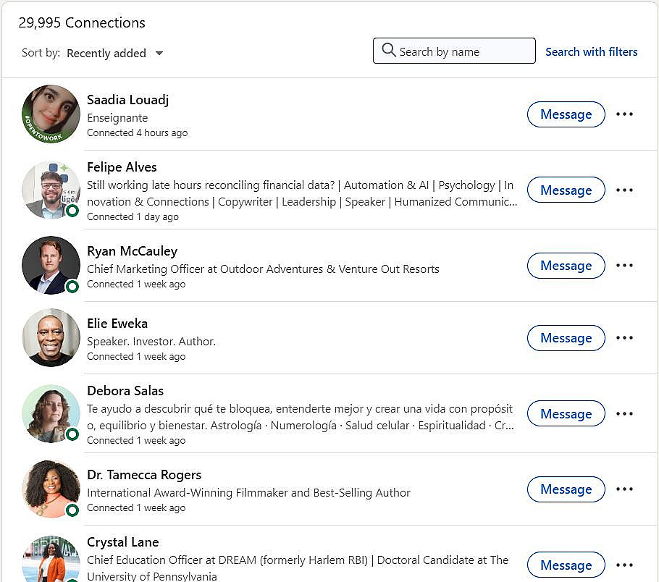
Task: Focus the Search by name field
Action: pos(463,51)
